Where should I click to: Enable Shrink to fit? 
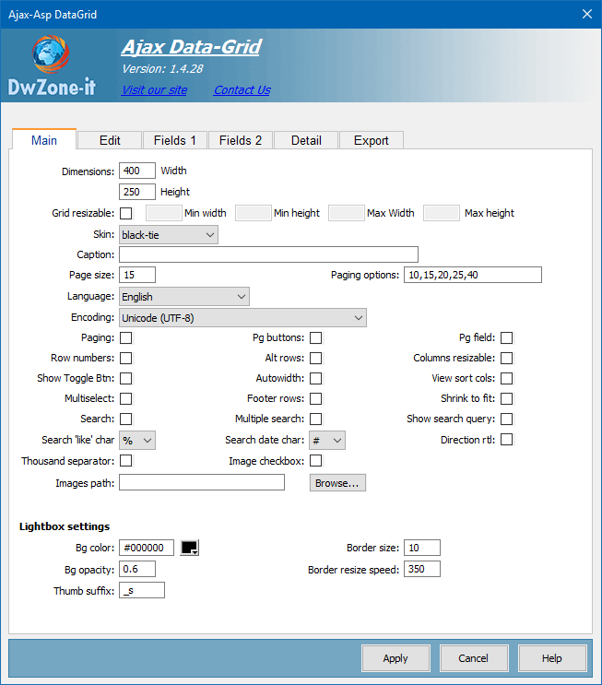click(x=507, y=398)
